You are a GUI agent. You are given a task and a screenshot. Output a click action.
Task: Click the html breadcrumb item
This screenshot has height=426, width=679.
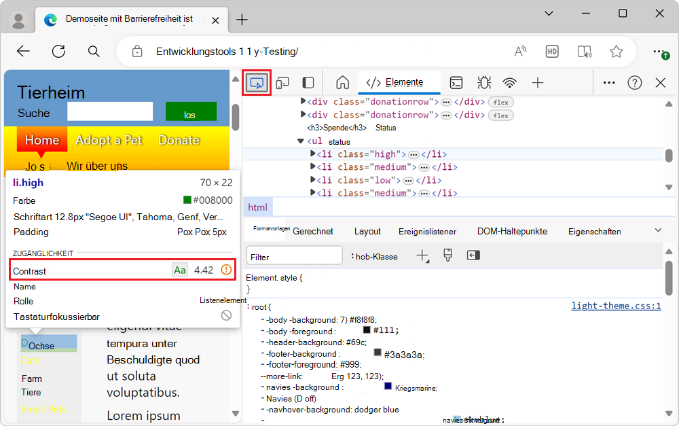pos(257,207)
